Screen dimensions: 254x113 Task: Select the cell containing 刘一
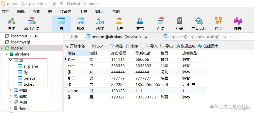(x=78, y=60)
